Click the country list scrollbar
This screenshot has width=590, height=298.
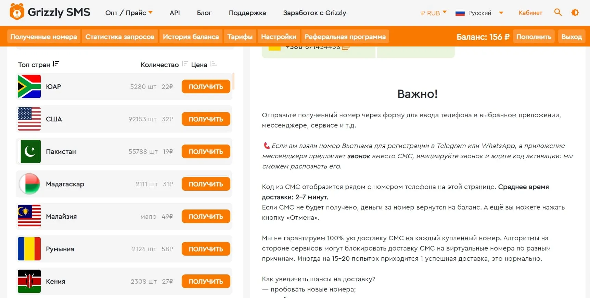click(x=233, y=81)
